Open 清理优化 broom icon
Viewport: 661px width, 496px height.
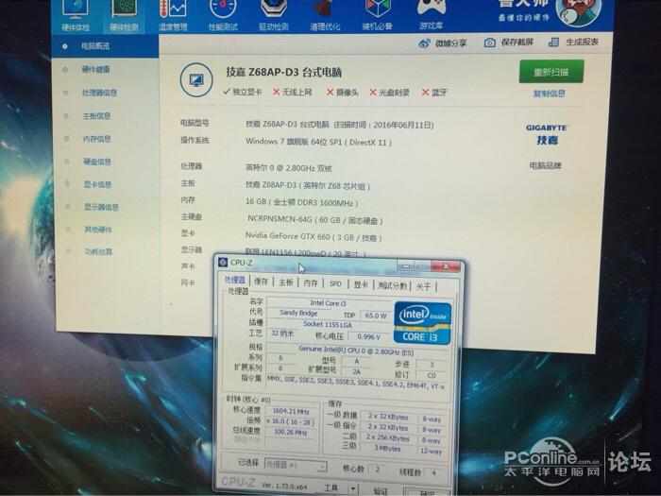coord(325,16)
